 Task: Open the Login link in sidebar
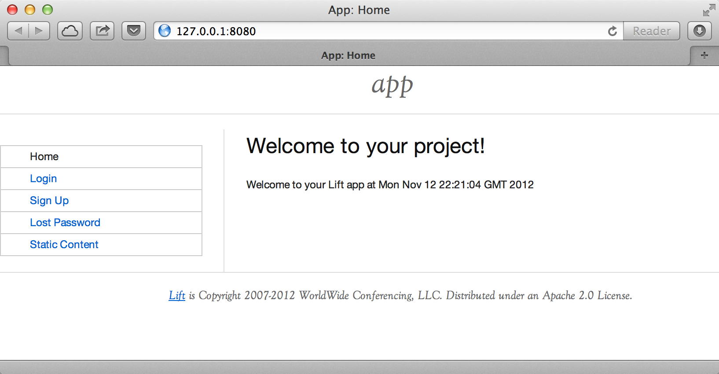coord(43,179)
